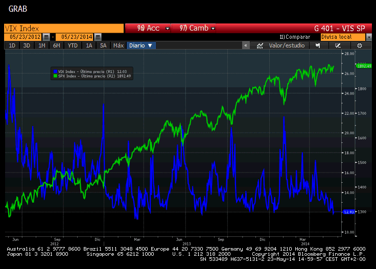Open the end date calendar picker icon
This screenshot has width=376, height=269.
tap(98, 37)
